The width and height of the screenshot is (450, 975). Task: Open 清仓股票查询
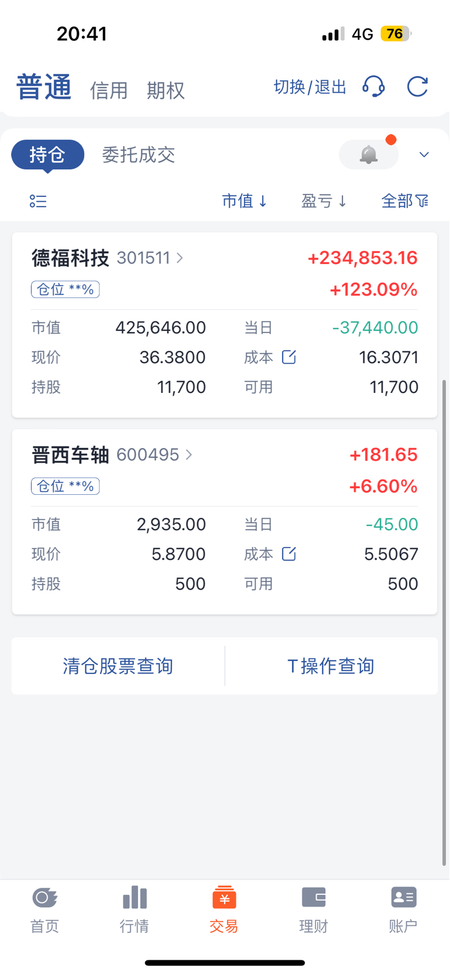118,666
